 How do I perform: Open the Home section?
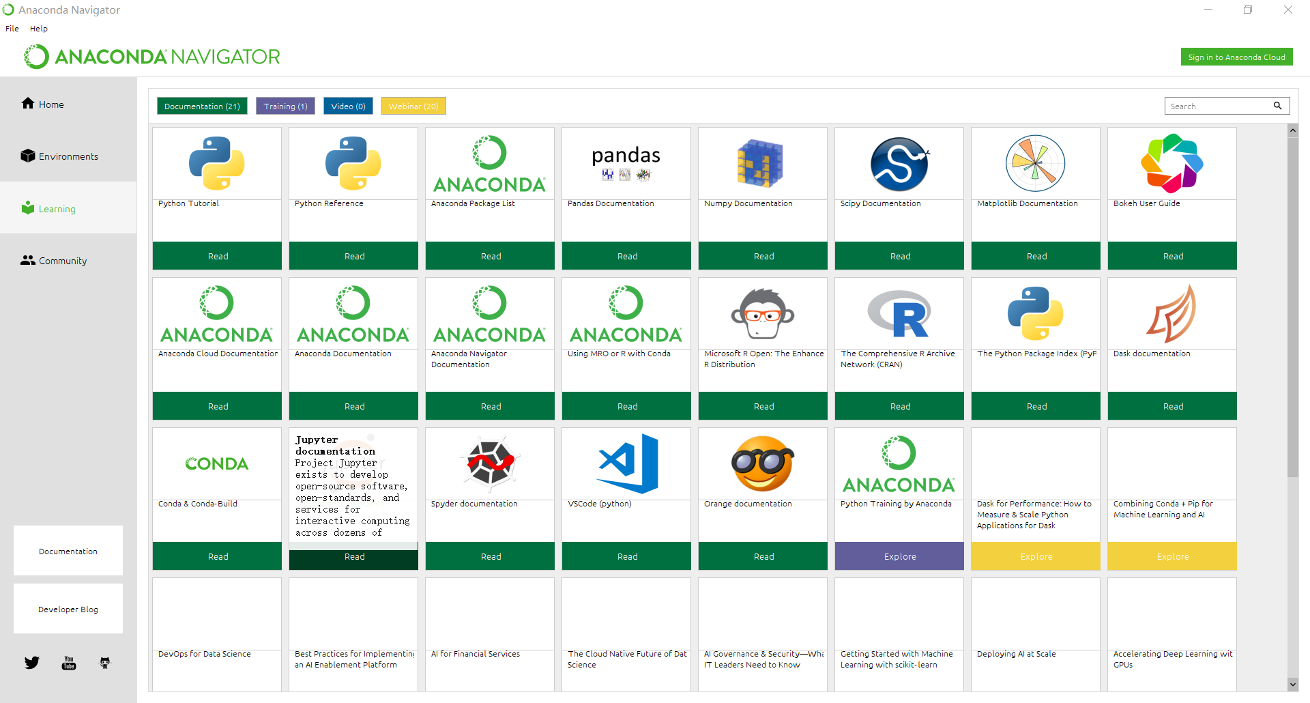point(42,104)
